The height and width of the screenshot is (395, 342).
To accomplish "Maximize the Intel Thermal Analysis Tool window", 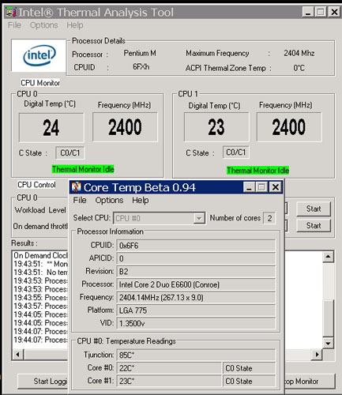I will [321, 12].
